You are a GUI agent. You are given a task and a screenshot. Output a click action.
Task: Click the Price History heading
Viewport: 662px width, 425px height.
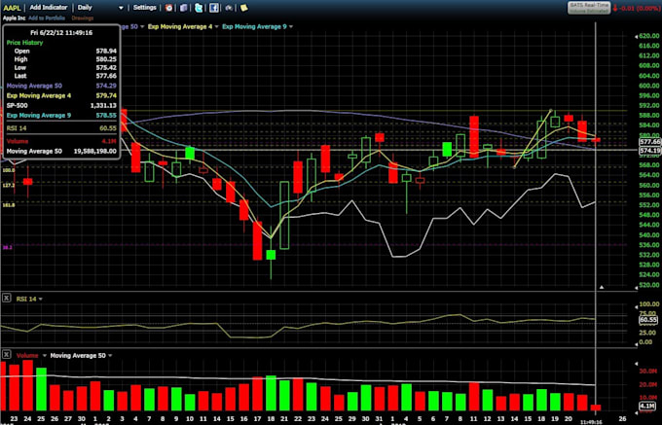pos(24,43)
